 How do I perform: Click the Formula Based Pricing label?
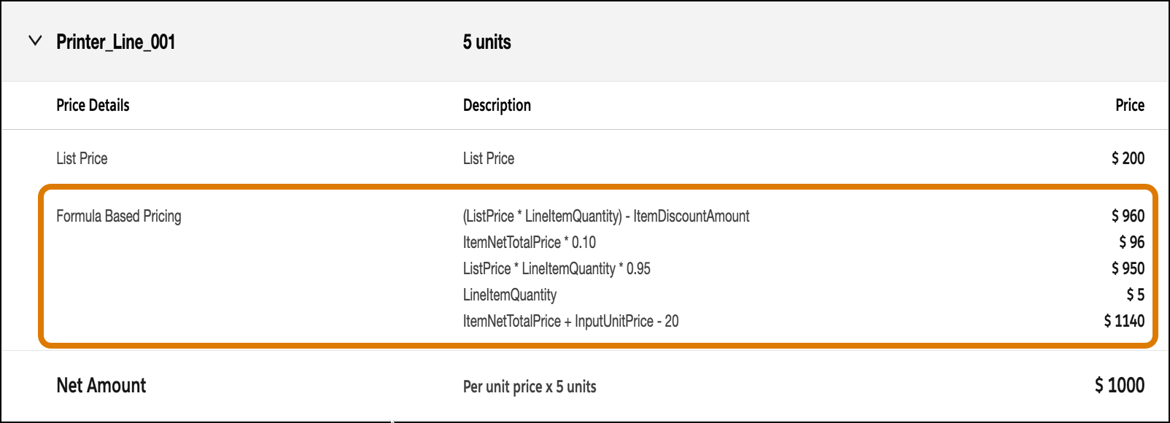[x=119, y=217]
